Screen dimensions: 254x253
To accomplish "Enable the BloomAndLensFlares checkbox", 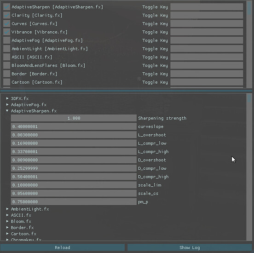I will [6, 65].
